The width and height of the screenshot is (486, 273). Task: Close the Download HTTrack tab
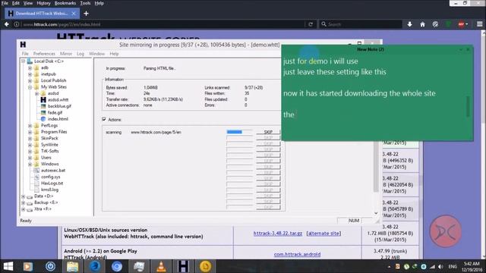74,14
